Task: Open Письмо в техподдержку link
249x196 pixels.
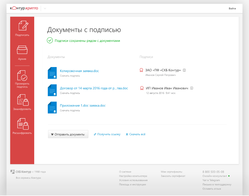Action: (x=217, y=184)
